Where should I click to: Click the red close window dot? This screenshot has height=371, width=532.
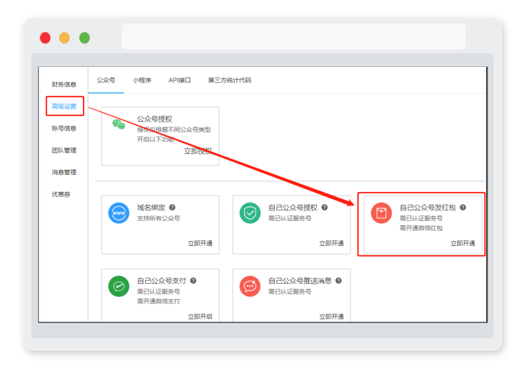[45, 38]
